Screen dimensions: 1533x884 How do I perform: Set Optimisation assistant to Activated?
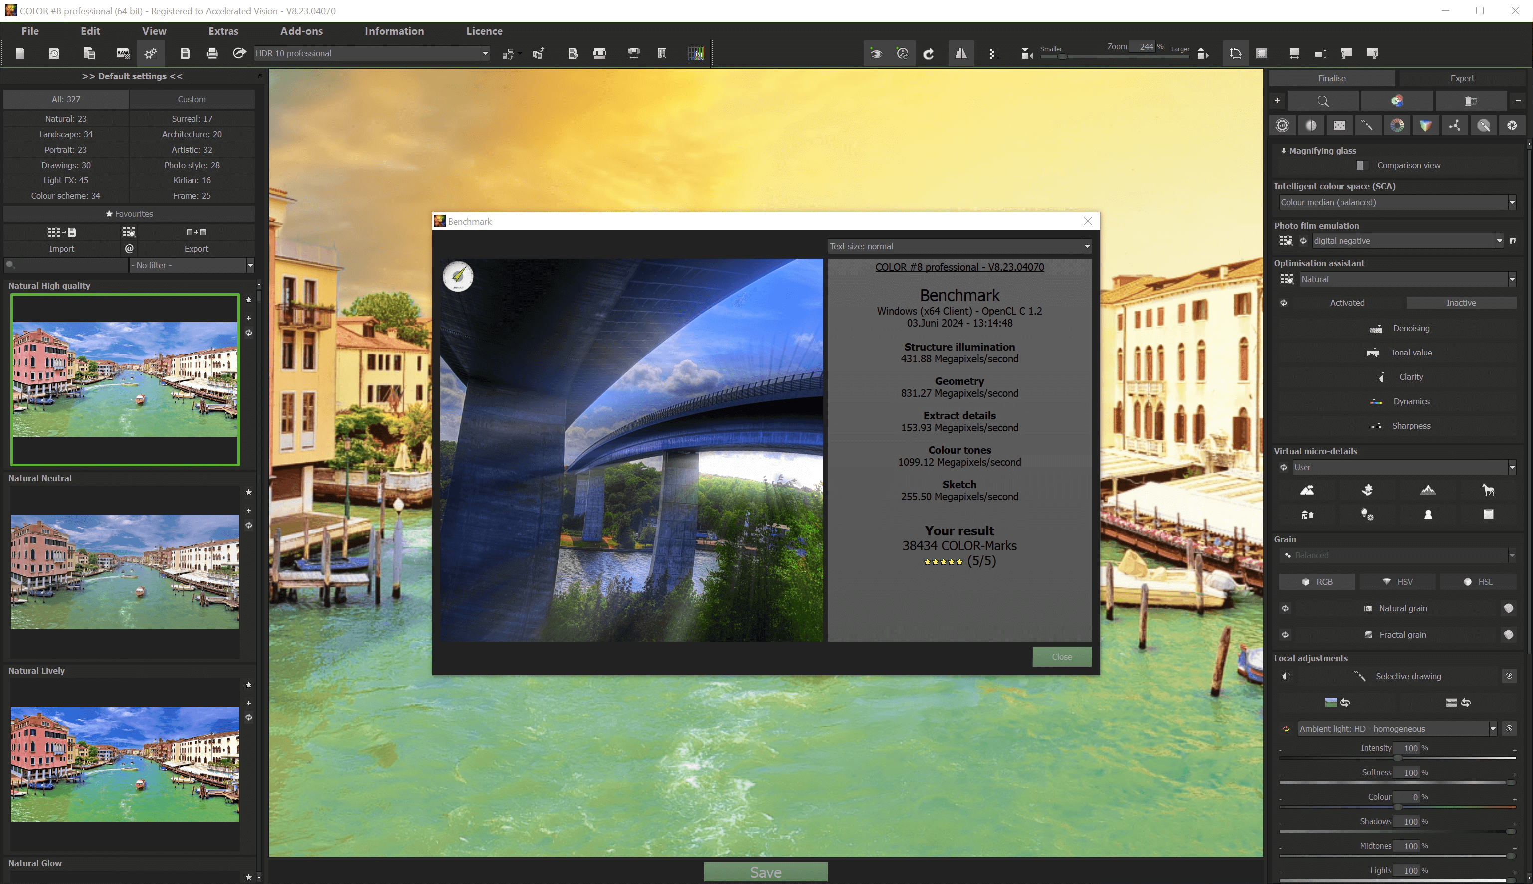[x=1347, y=302]
